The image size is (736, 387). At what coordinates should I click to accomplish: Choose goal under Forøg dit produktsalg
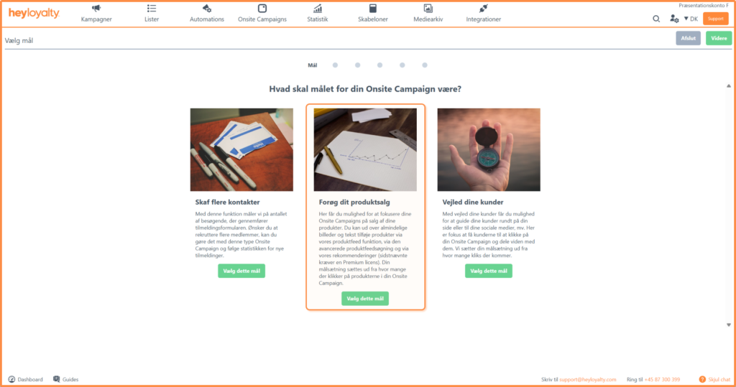(364, 299)
